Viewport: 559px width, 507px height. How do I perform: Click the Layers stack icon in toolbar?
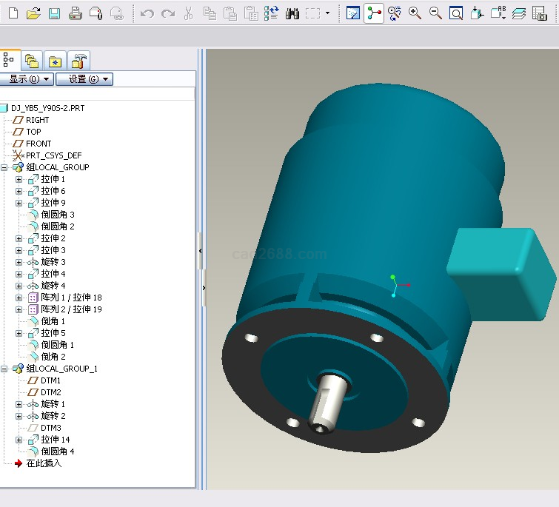click(x=518, y=13)
